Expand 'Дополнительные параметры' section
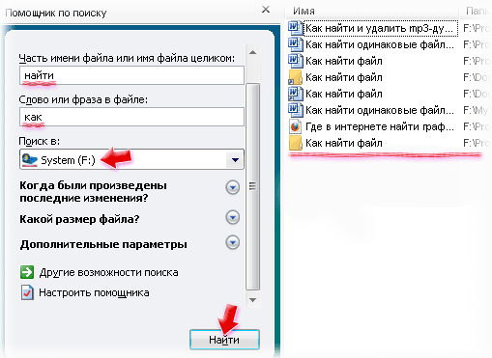492x358 pixels. (233, 242)
